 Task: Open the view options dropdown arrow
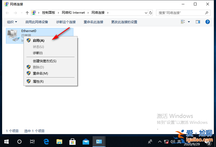point(189,22)
